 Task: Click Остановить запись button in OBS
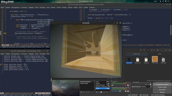[x=162, y=85]
